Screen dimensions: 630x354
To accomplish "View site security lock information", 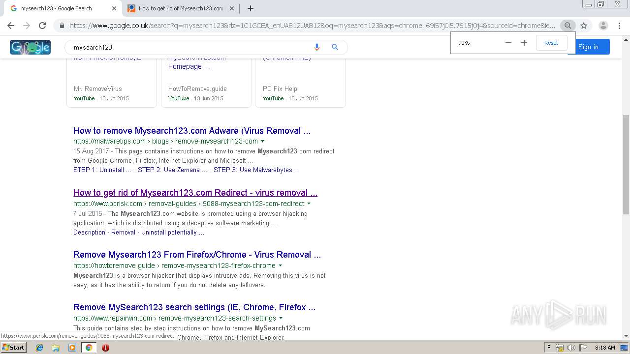I will coord(62,26).
